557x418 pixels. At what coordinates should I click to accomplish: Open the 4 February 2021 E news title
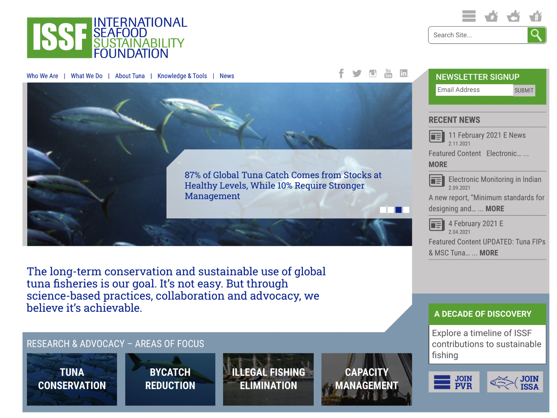tap(476, 224)
